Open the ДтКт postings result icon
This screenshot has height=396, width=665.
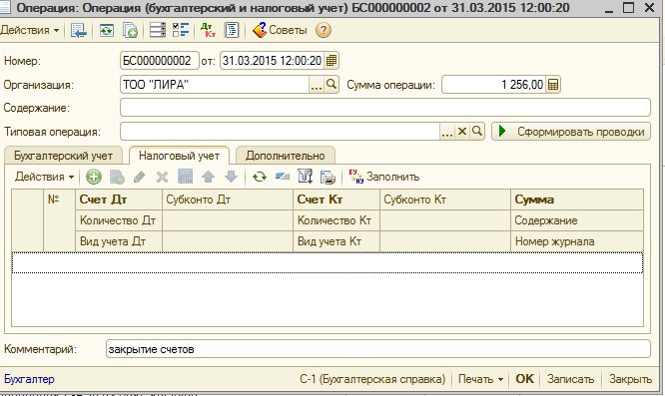208,30
